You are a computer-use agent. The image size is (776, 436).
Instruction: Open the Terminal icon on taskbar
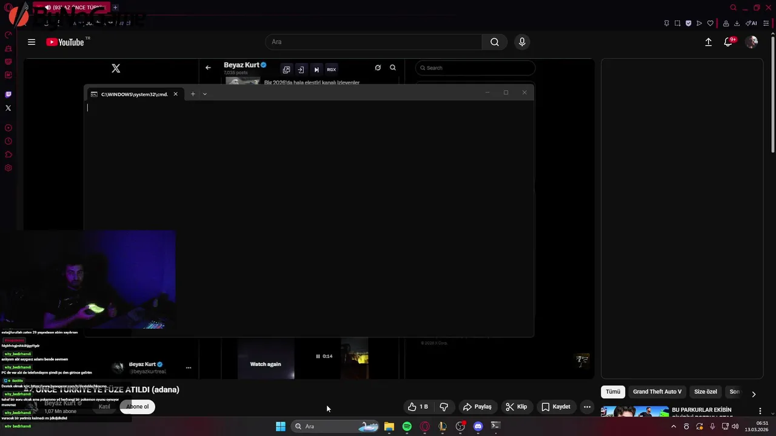[x=495, y=426]
